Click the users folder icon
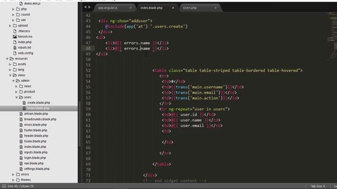Screen dimensions: 337x189 (x=21, y=97)
